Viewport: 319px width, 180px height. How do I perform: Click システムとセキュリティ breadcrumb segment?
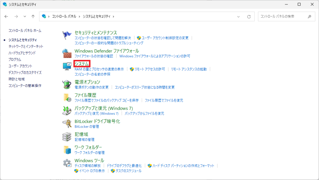click(x=97, y=16)
